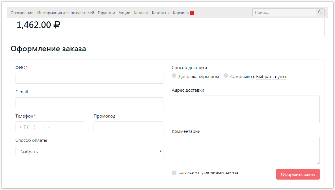335x190 pixels.
Task: Click the Комментарий text area resize handle
Action: tap(318, 163)
